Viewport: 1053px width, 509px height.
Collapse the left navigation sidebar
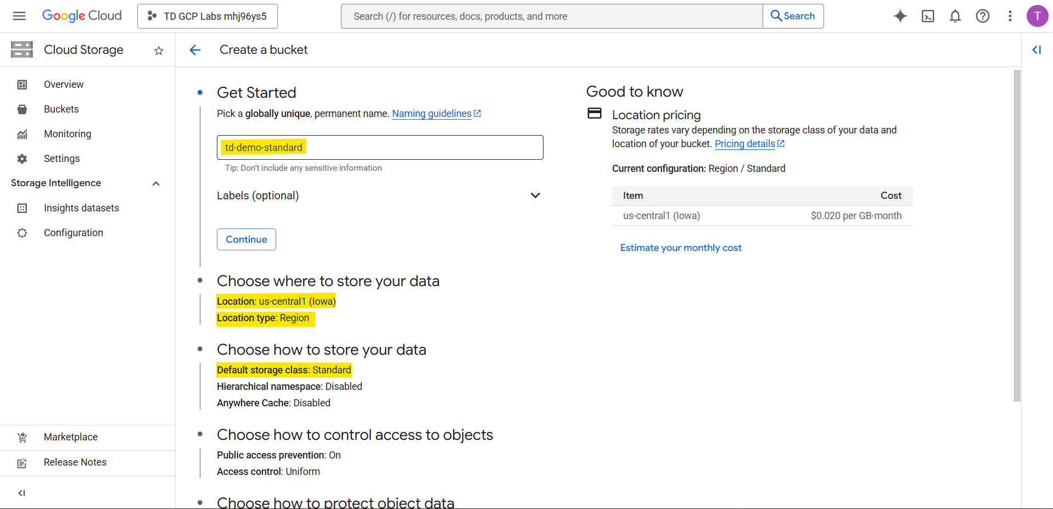point(21,493)
